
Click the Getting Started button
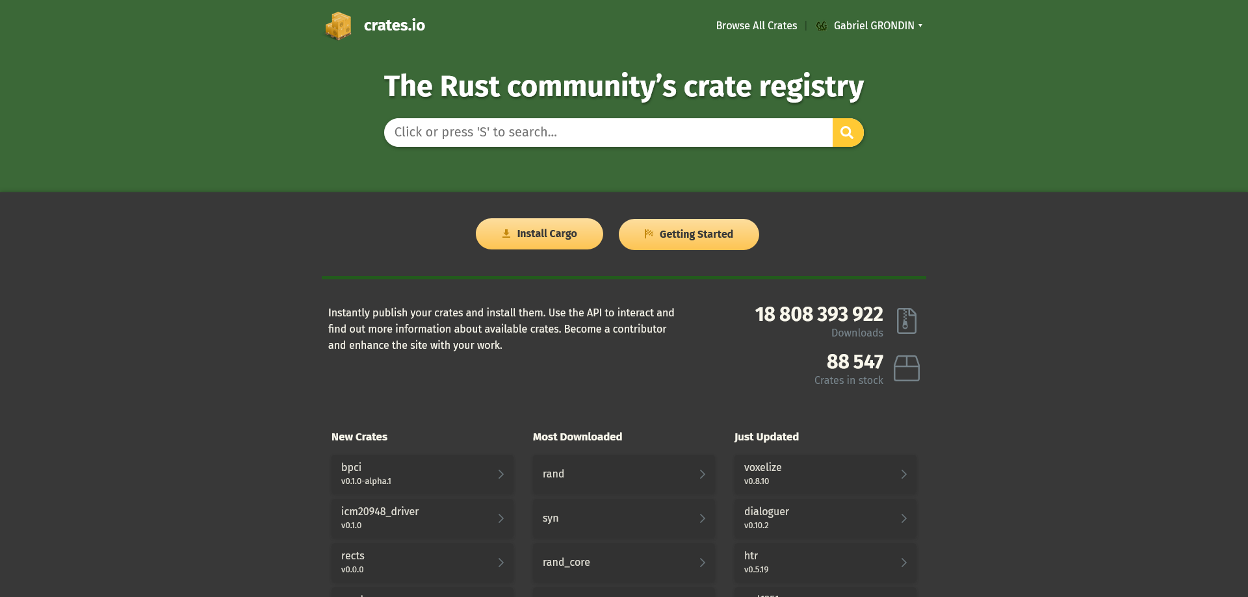688,234
